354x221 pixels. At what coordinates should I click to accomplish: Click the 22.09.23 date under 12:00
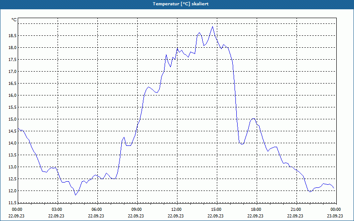tap(176, 216)
